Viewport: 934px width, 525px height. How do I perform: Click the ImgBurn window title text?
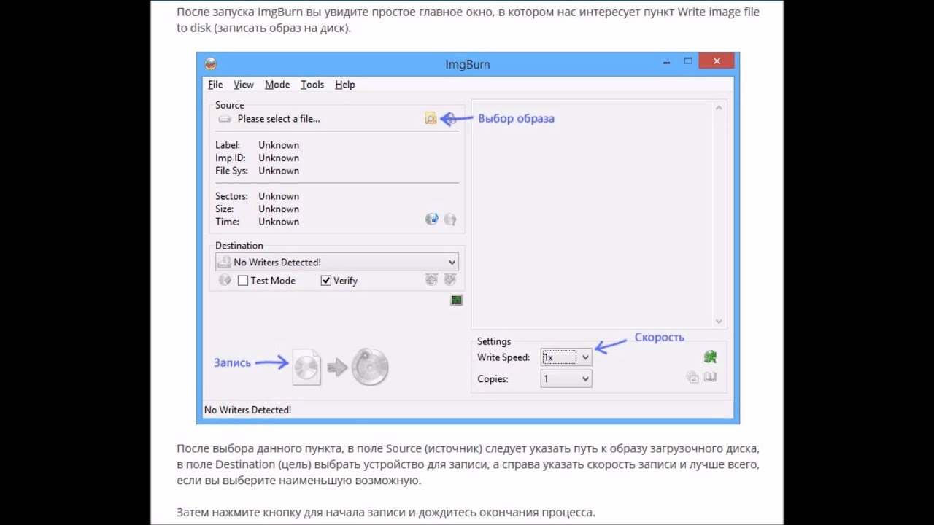pos(468,64)
